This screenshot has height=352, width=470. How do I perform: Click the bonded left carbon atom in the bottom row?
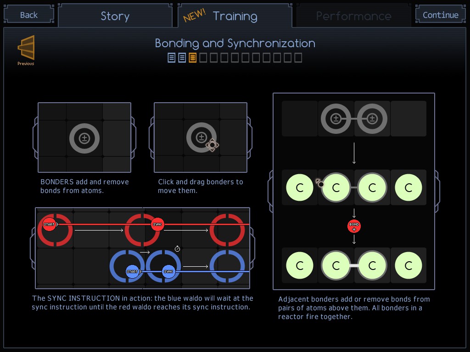(x=336, y=265)
